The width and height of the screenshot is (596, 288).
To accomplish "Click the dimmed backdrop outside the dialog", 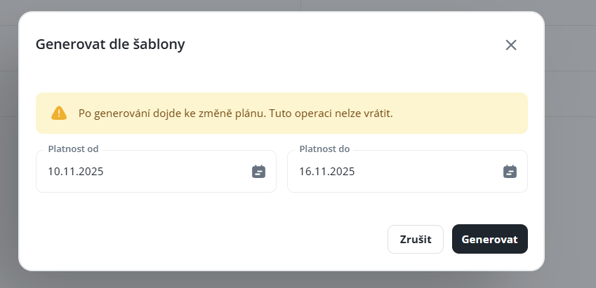I will click(569, 140).
